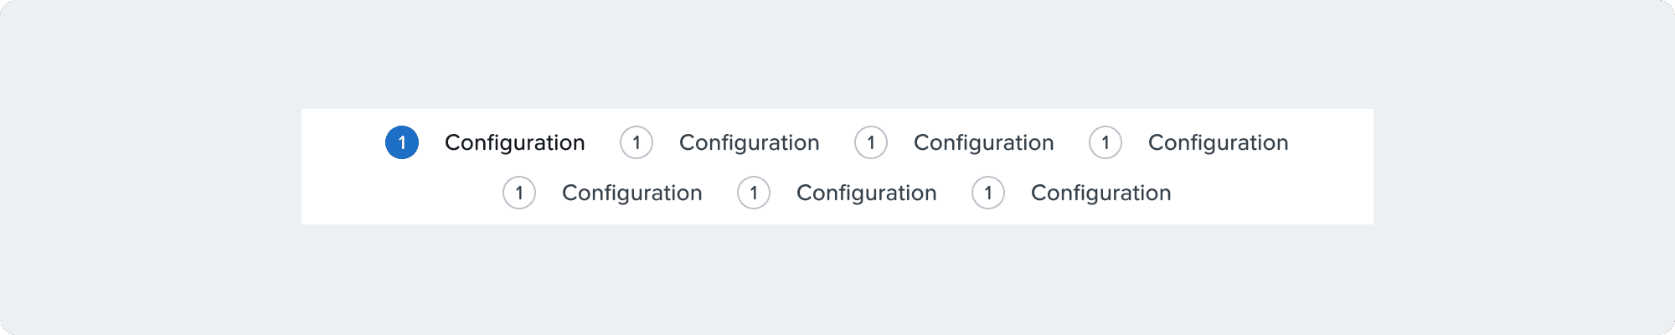1675x335 pixels.
Task: Navigate to the sixth step's Configuration text
Action: coord(866,193)
